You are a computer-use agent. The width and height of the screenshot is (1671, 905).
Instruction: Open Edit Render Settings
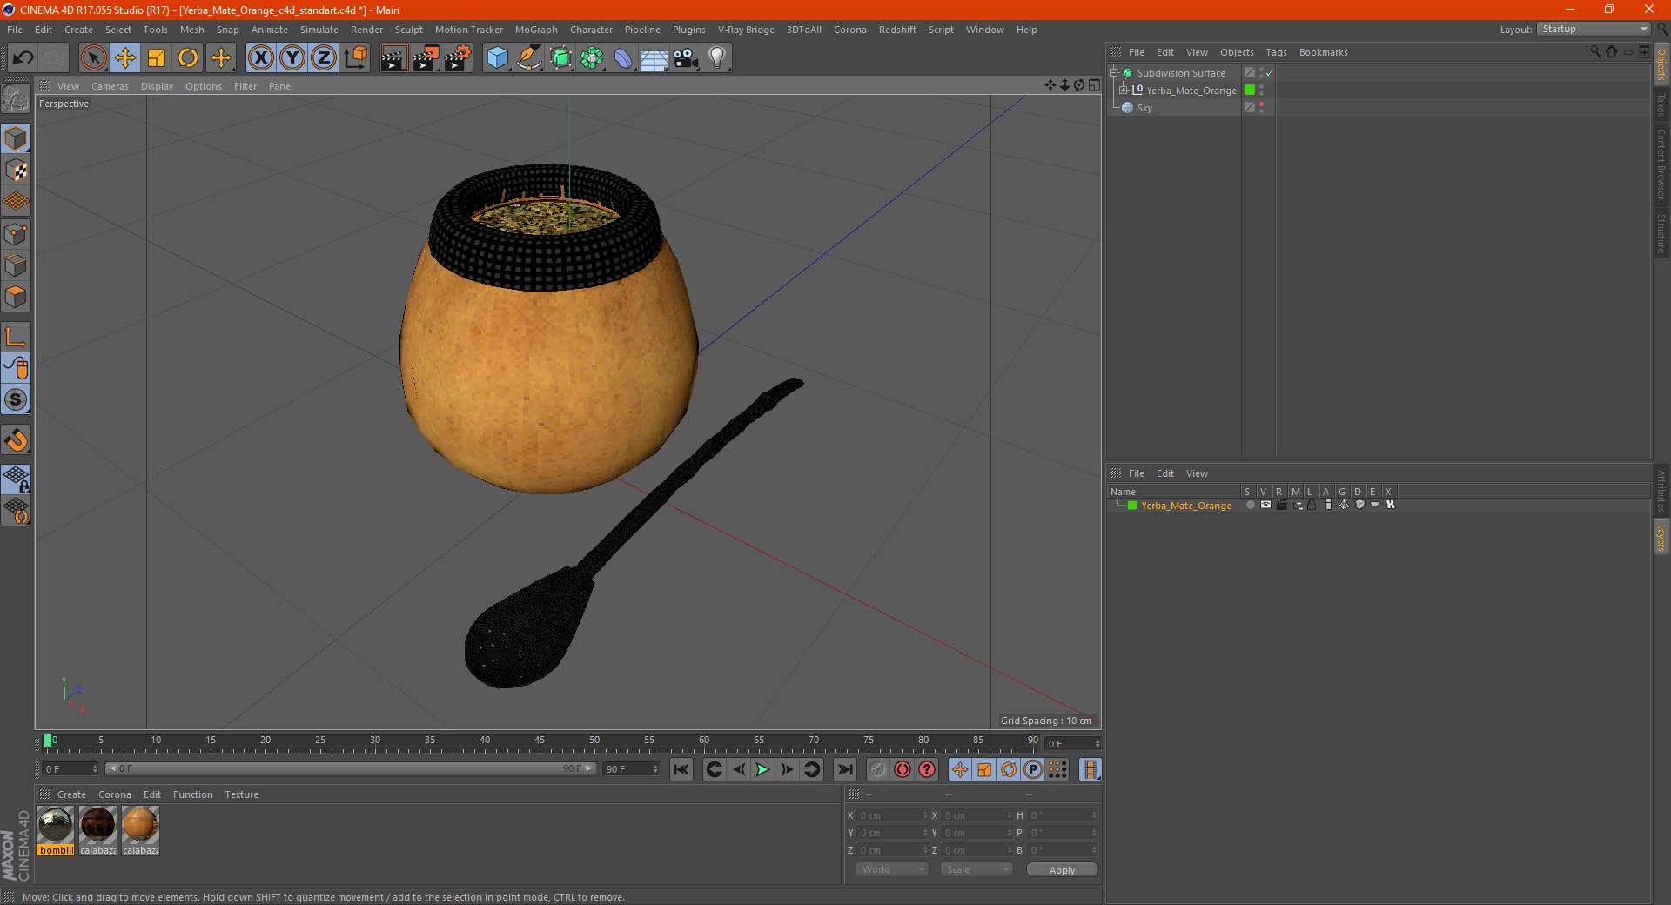coord(458,58)
